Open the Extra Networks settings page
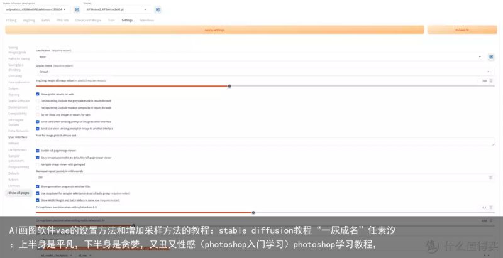Image resolution: width=503 pixels, height=258 pixels. pyautogui.click(x=18, y=131)
